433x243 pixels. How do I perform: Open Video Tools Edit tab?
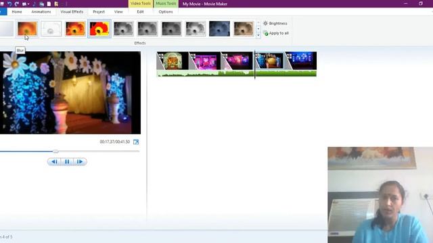[x=140, y=12]
